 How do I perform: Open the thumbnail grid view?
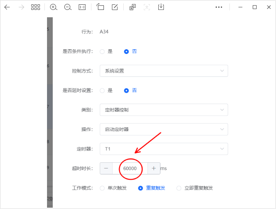[35, 7]
